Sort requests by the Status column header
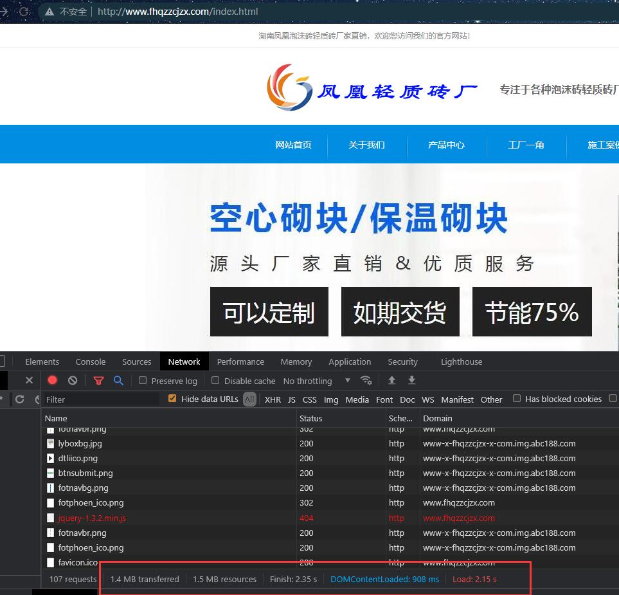Image resolution: width=619 pixels, height=595 pixels. (x=311, y=418)
